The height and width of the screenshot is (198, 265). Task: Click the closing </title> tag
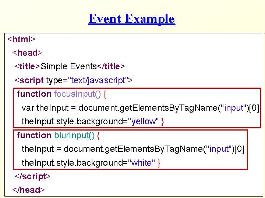coord(111,66)
